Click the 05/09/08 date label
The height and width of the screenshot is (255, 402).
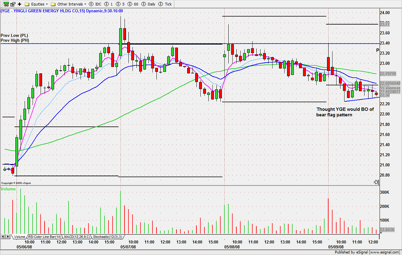pyautogui.click(x=336, y=247)
